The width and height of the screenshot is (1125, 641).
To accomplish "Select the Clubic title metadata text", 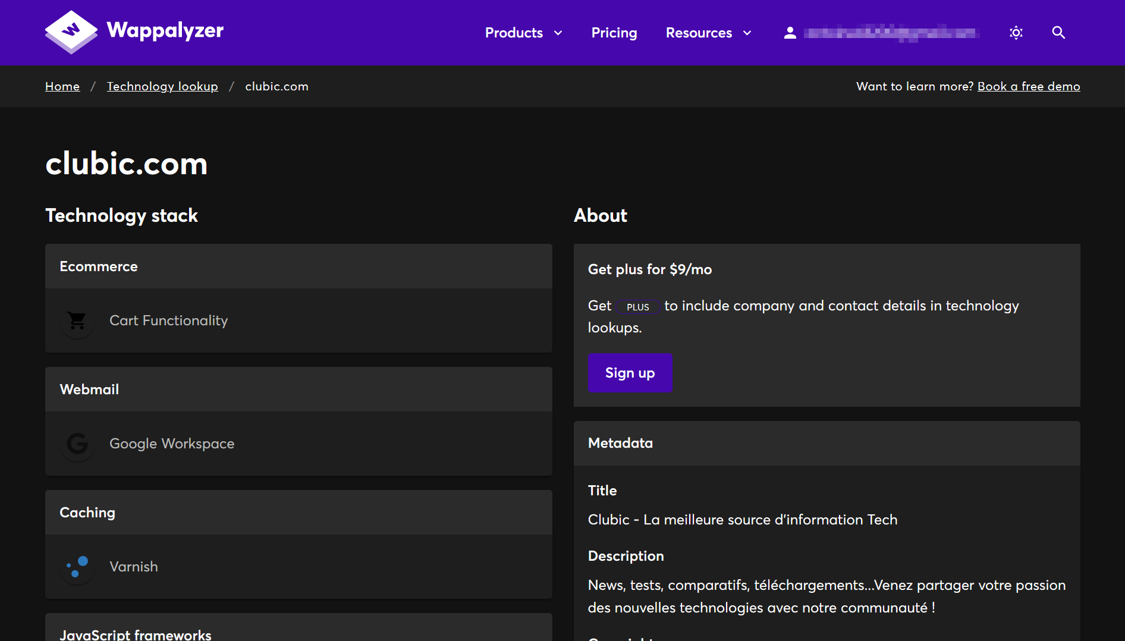I will [x=743, y=520].
